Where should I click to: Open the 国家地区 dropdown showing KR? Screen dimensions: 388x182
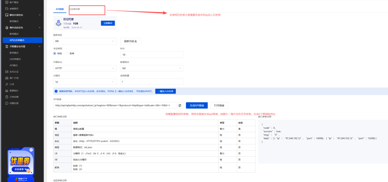tap(84, 41)
